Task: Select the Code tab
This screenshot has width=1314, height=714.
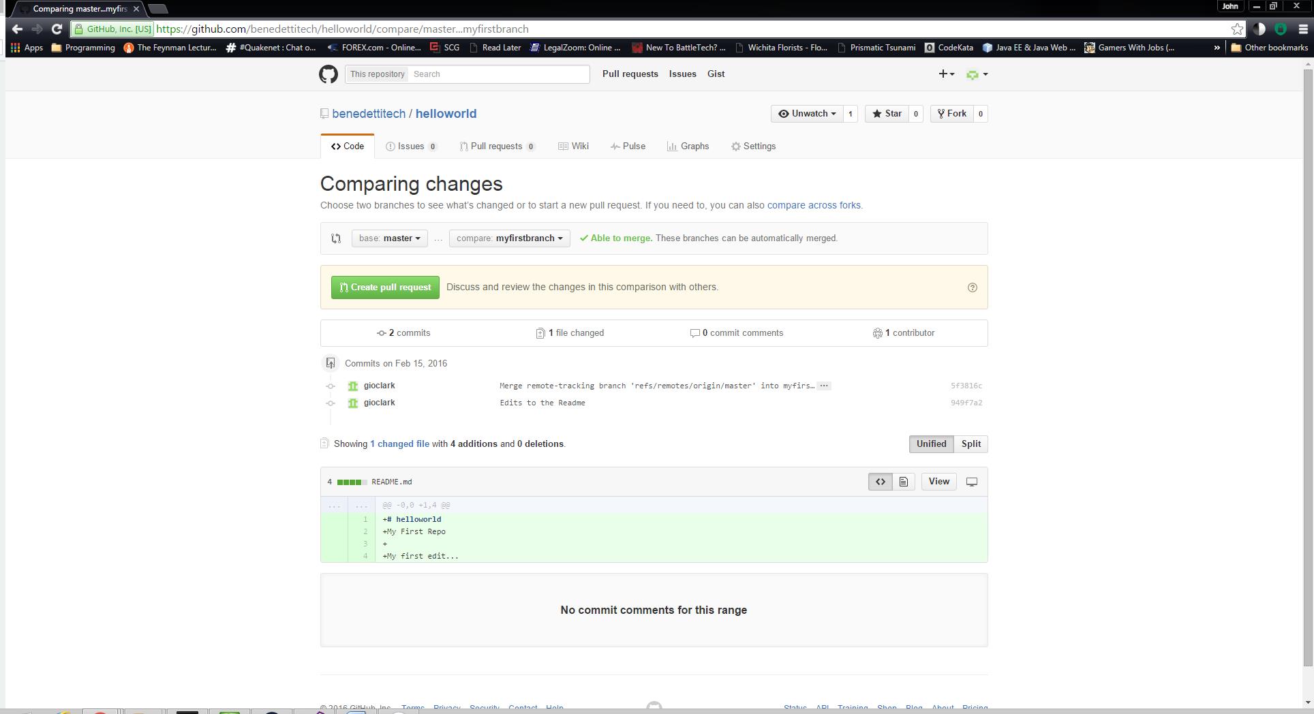Action: (348, 146)
